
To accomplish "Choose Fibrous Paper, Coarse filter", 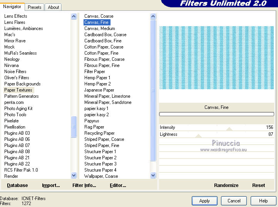I will 104,59.
